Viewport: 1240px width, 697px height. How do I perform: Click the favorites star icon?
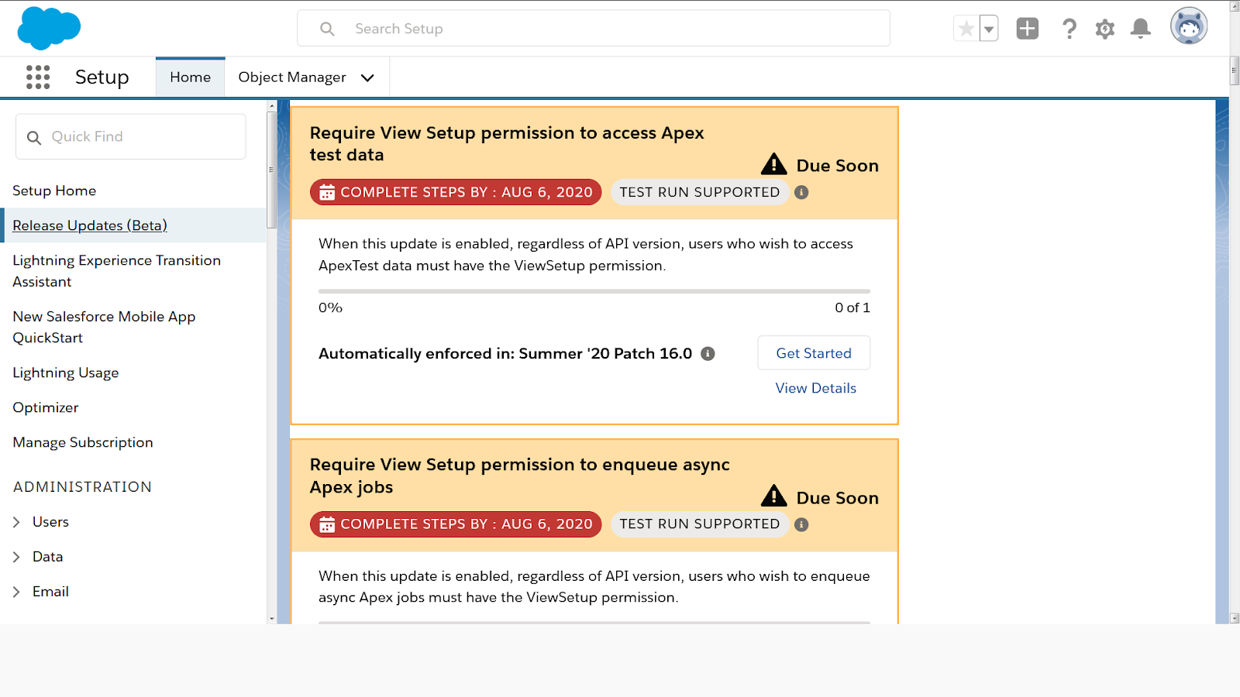[966, 29]
